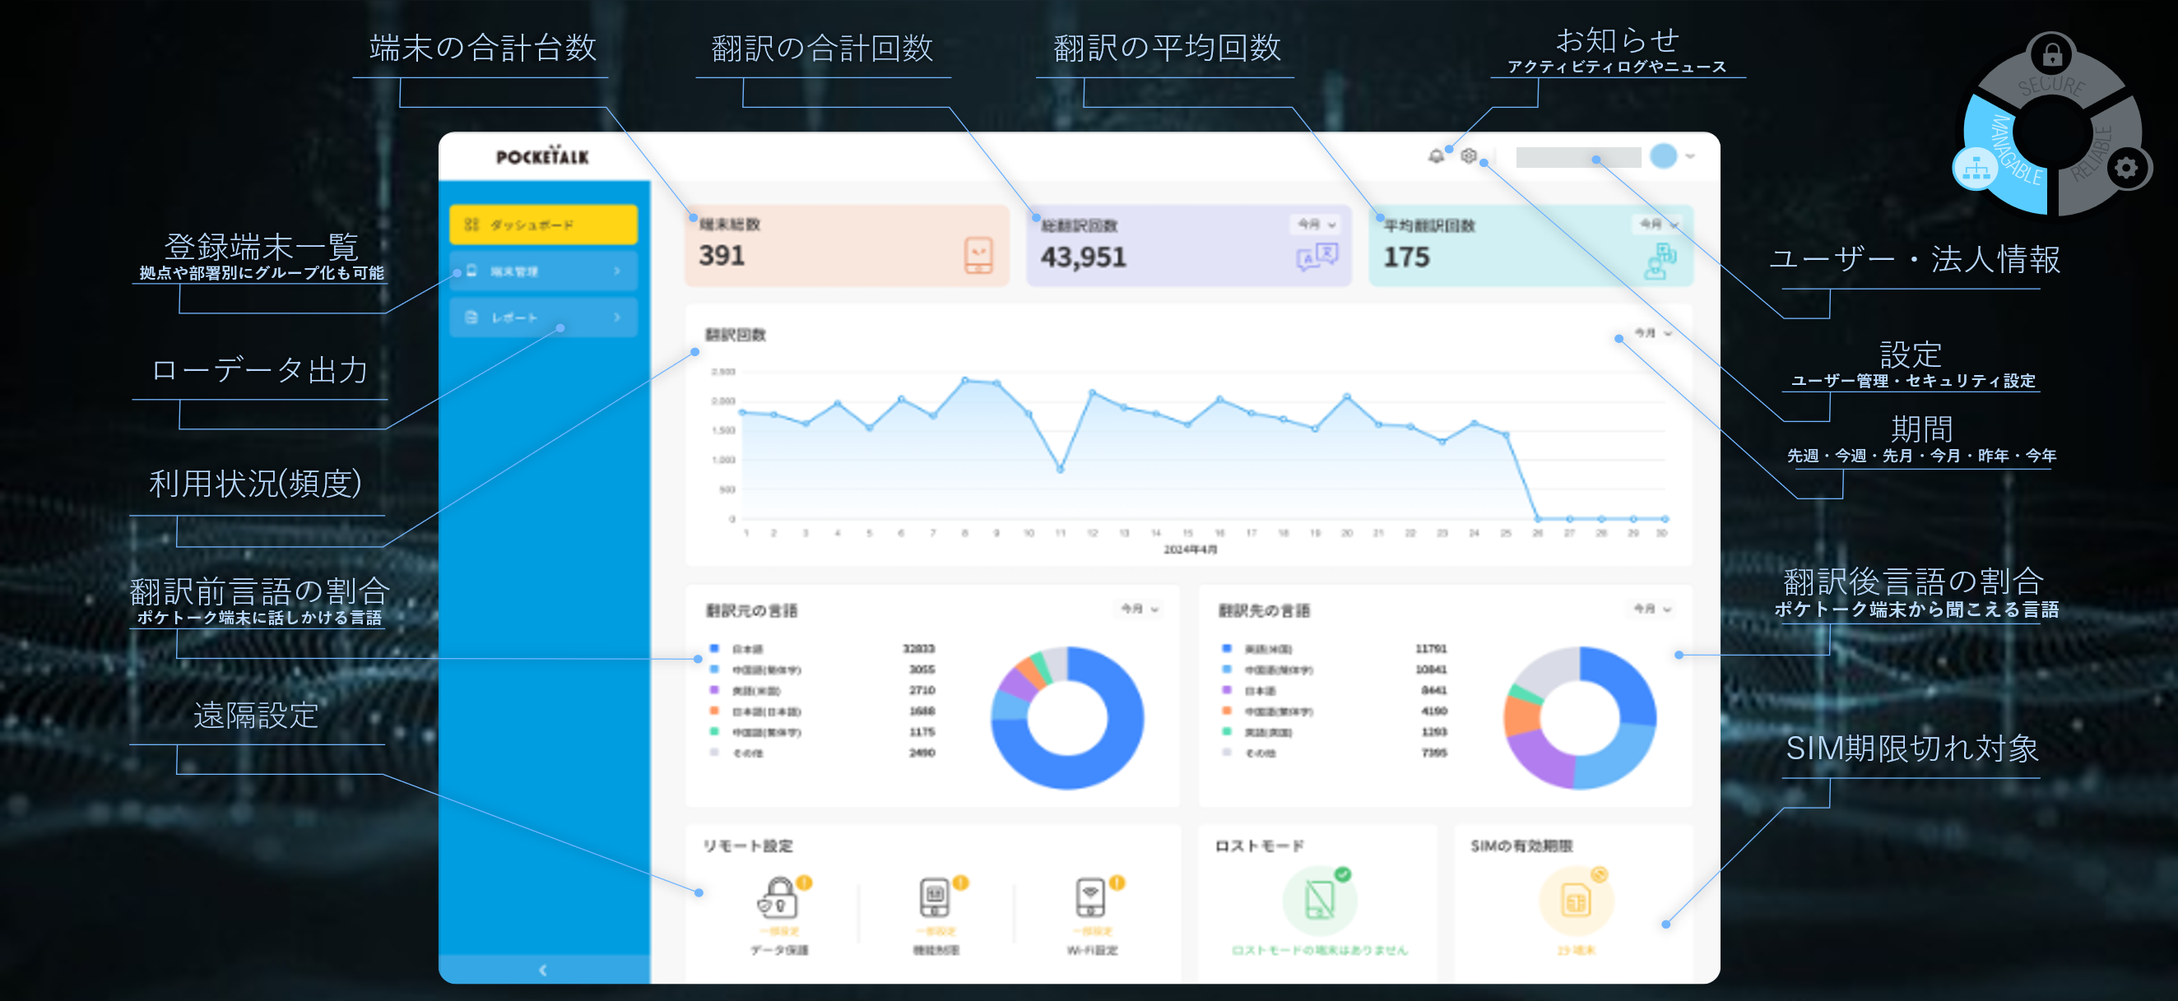Open the settings gear icon
Image resolution: width=2178 pixels, height=1001 pixels.
[x=1469, y=156]
